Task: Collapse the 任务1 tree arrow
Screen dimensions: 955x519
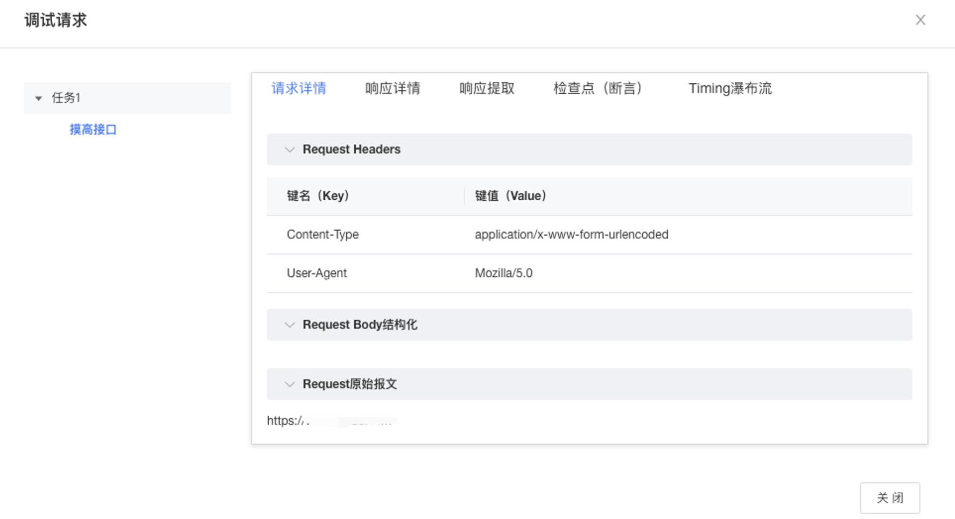Action: (x=38, y=98)
